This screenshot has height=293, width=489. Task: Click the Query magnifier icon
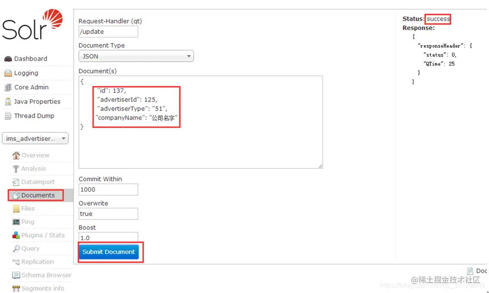pos(16,249)
